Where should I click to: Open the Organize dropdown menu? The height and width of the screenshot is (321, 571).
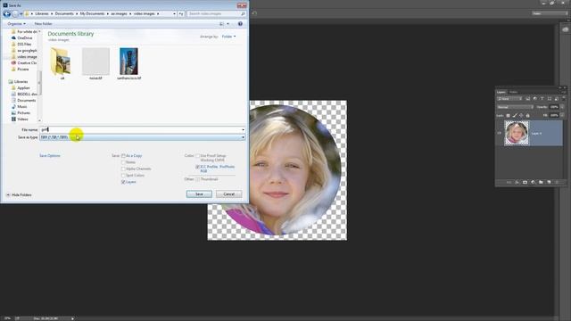pos(16,24)
